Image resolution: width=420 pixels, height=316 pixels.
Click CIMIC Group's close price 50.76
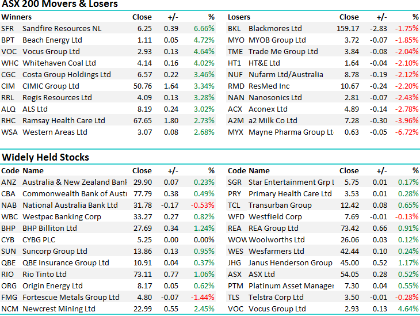coord(142,86)
